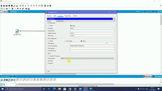Open the Attributes tab in PC window
The height and width of the screenshot is (91, 162).
75,16
